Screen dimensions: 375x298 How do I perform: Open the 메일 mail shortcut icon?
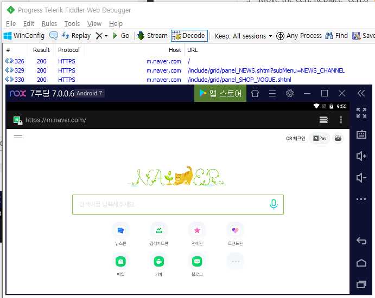tap(120, 262)
